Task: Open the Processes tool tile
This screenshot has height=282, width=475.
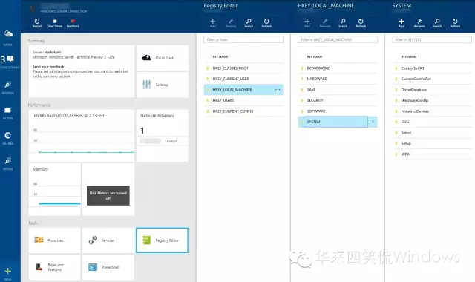Action: click(x=54, y=240)
